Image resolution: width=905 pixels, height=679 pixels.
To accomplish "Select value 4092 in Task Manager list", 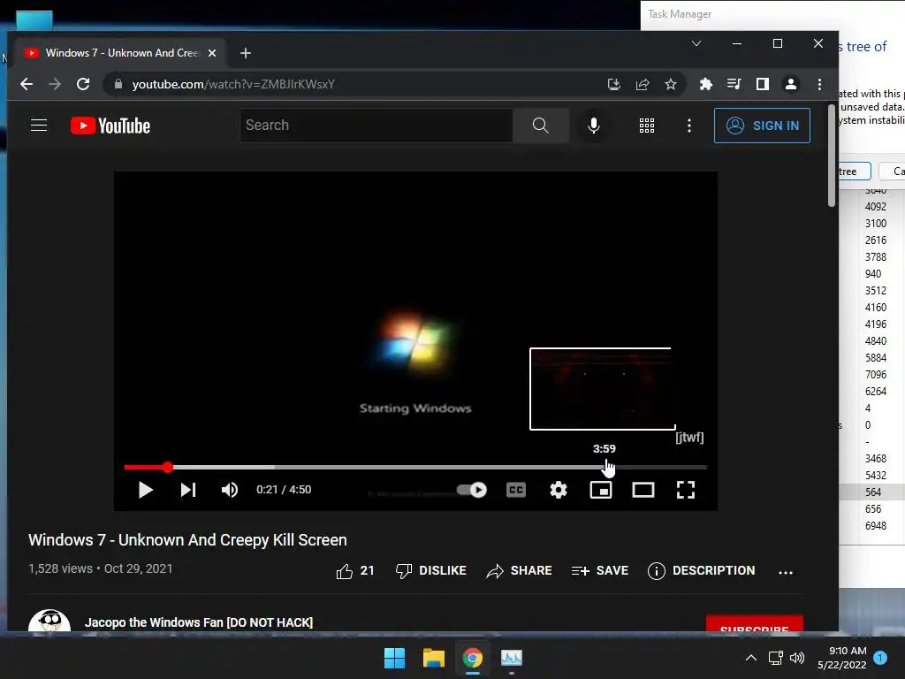I will click(x=876, y=207).
